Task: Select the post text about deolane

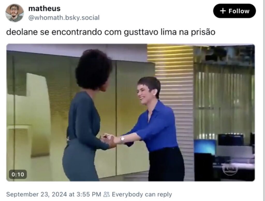Action: [111, 32]
